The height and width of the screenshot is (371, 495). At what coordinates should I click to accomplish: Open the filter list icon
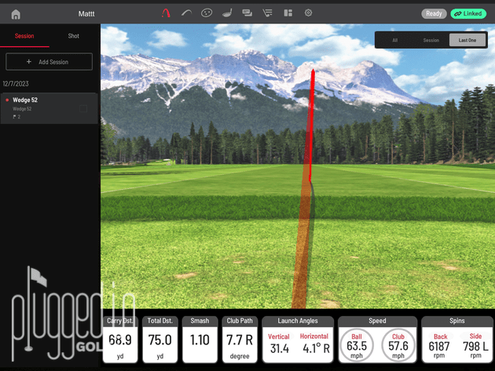(268, 13)
